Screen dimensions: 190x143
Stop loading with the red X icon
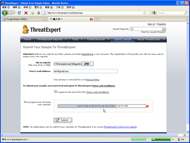tap(26, 13)
